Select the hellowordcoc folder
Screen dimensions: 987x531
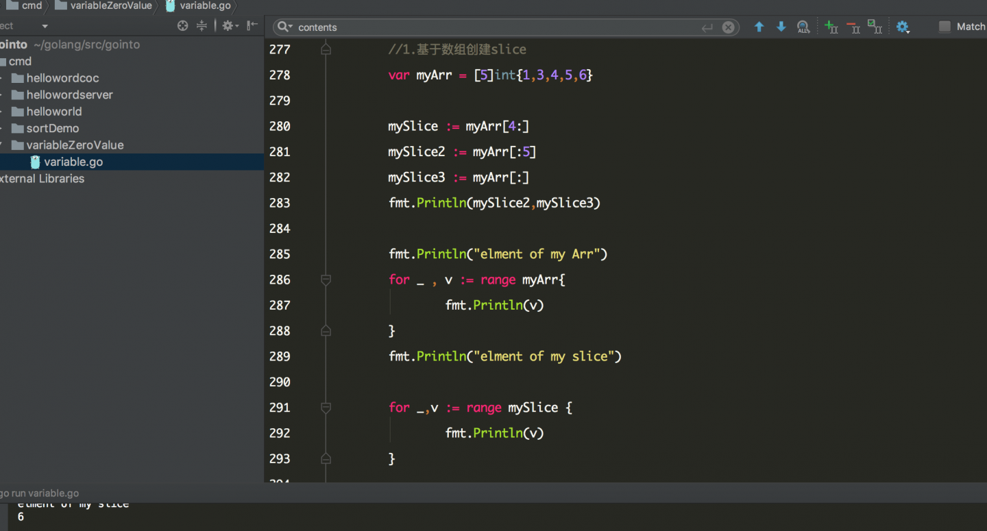click(62, 78)
